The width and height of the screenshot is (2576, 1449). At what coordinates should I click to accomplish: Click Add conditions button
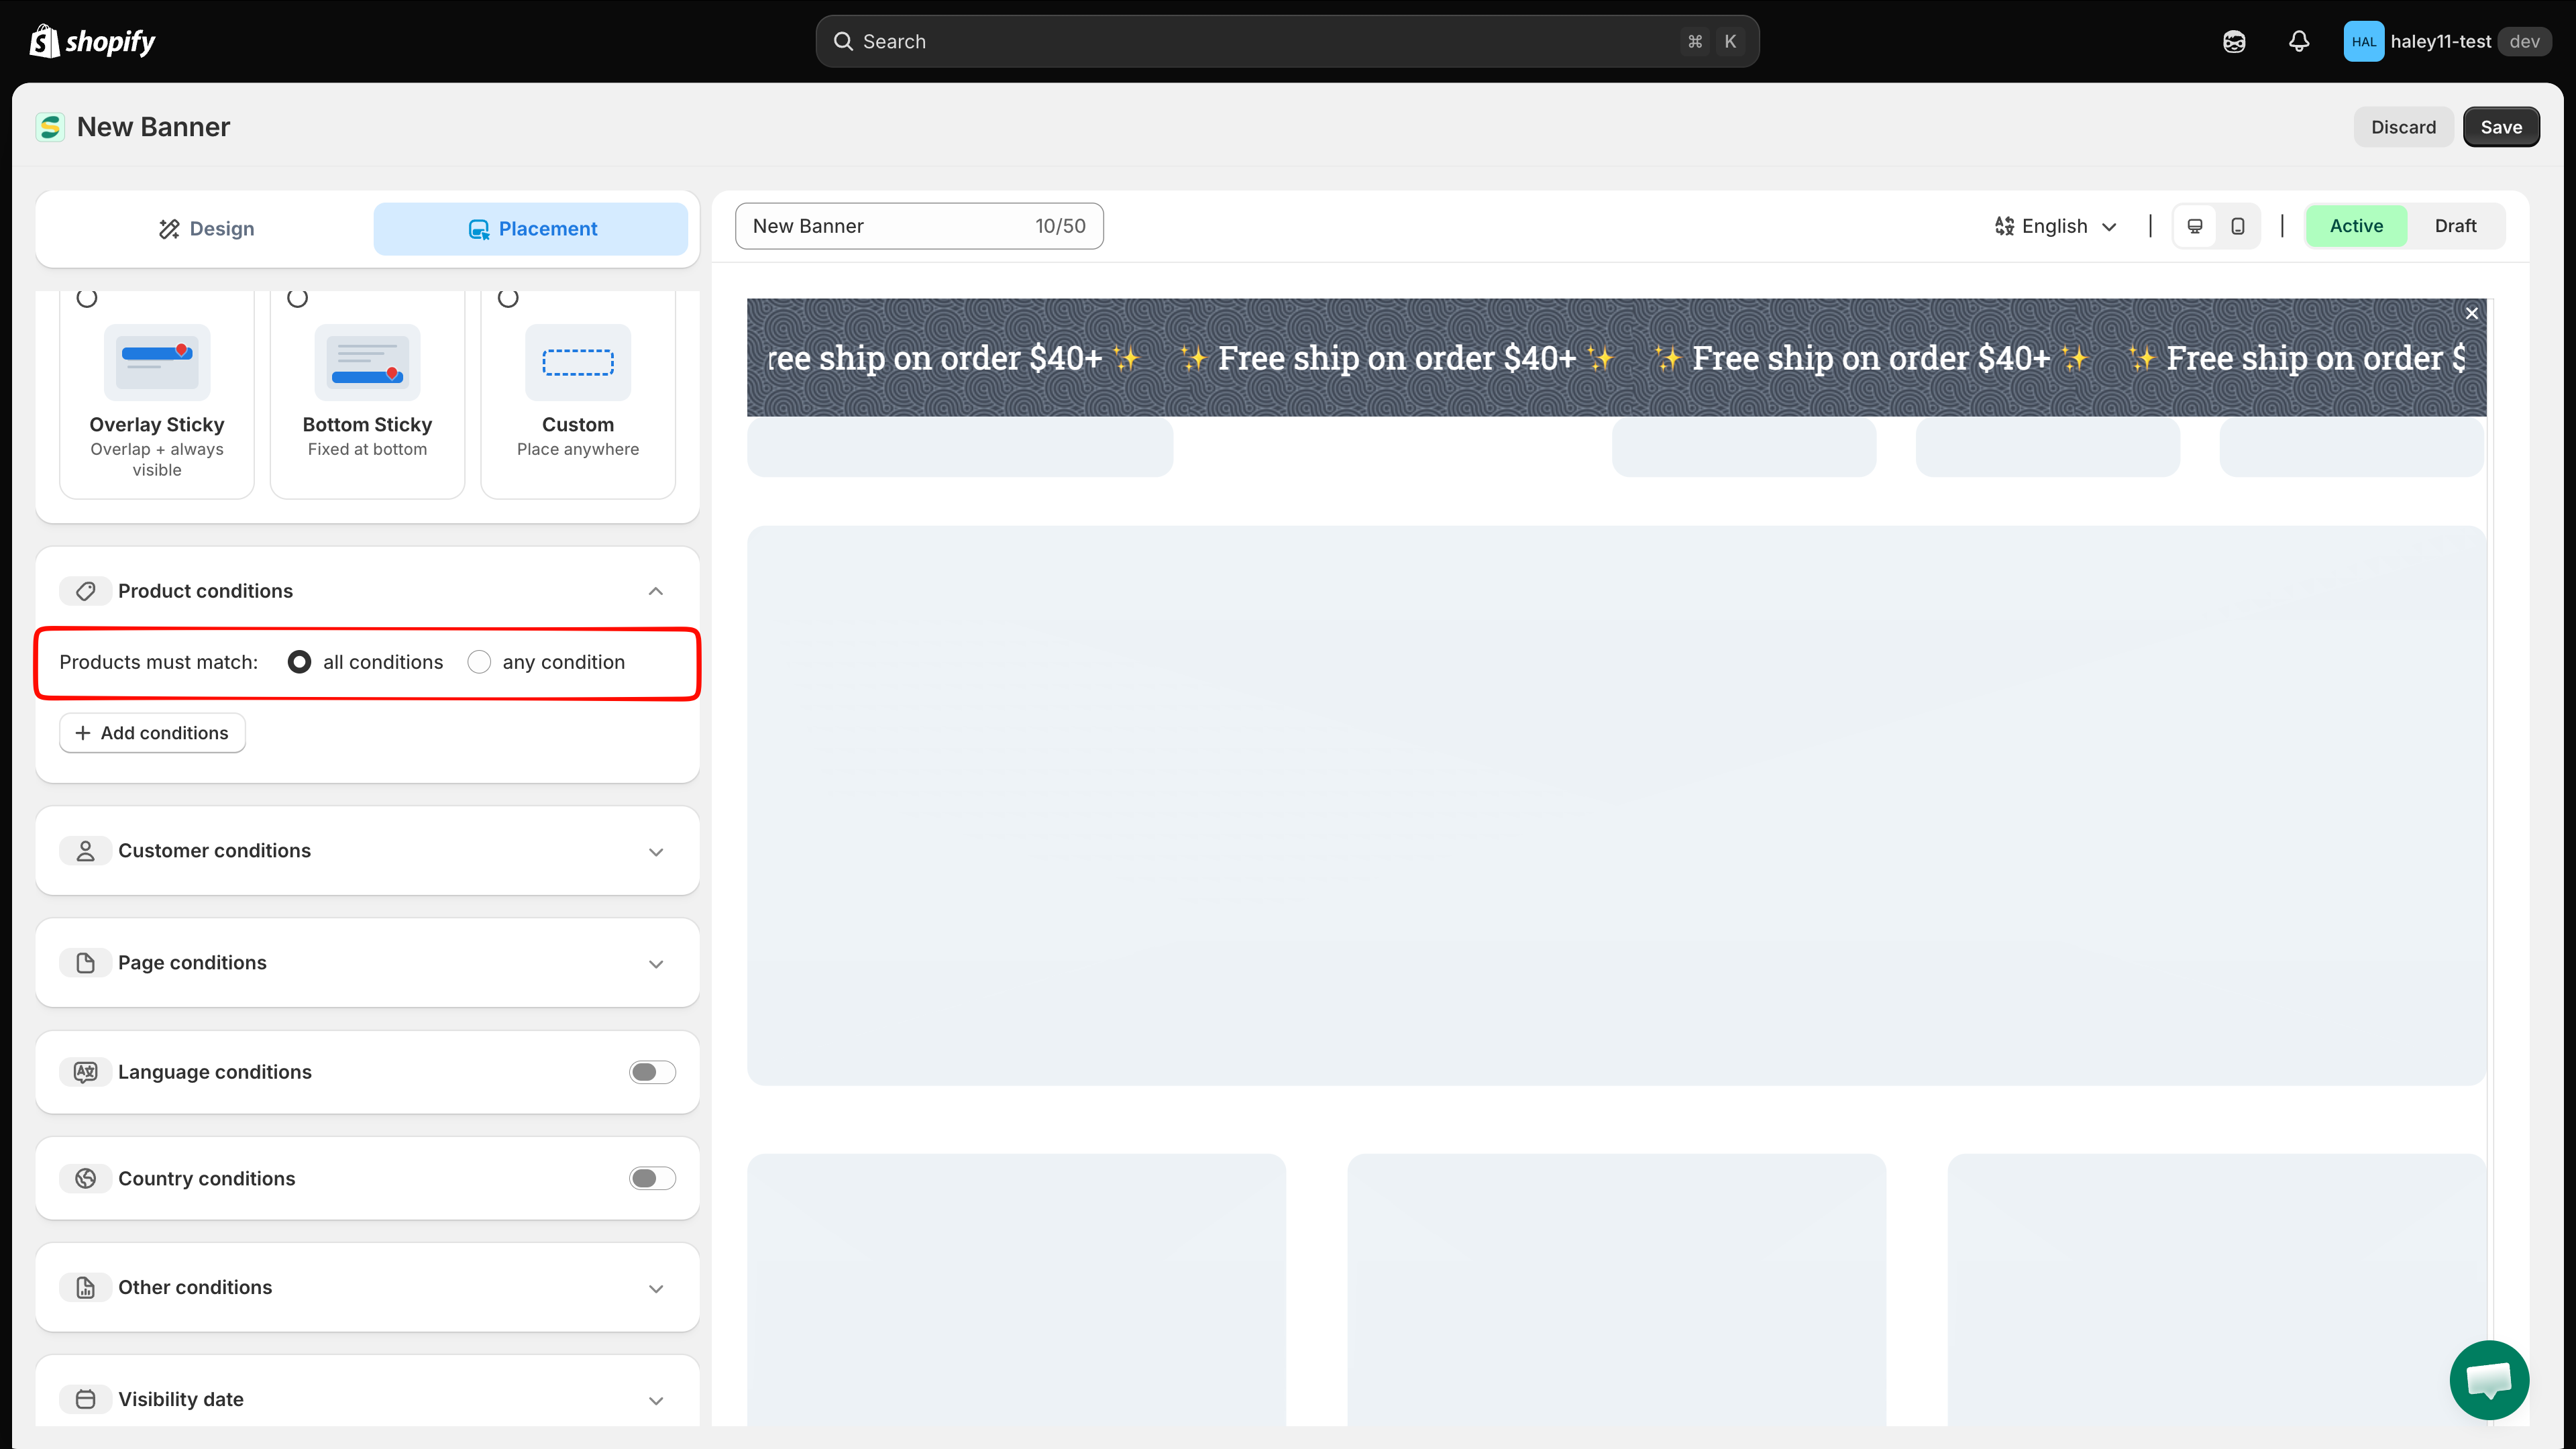coord(152,733)
